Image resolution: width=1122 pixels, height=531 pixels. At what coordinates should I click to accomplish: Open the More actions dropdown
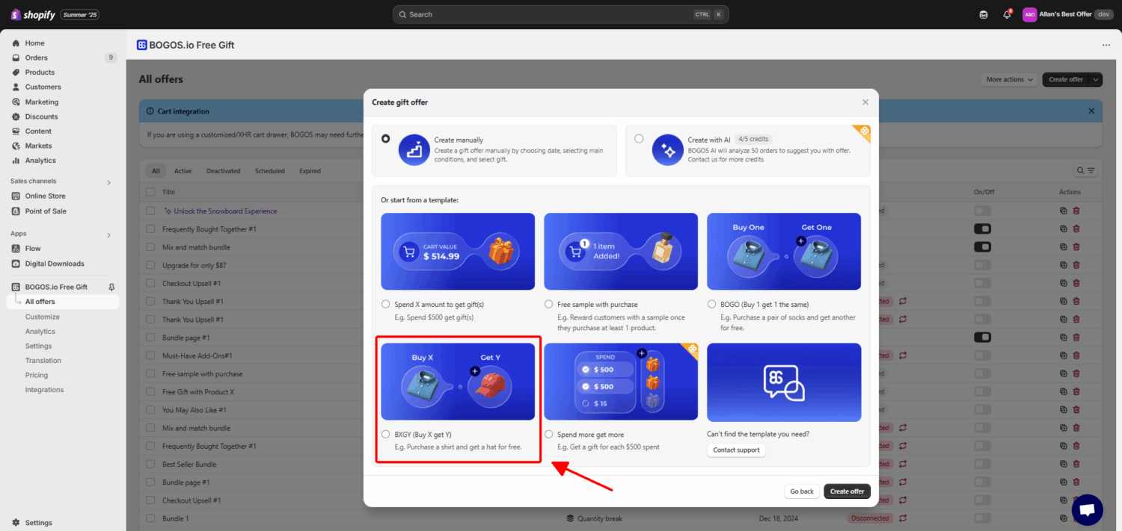(1010, 80)
